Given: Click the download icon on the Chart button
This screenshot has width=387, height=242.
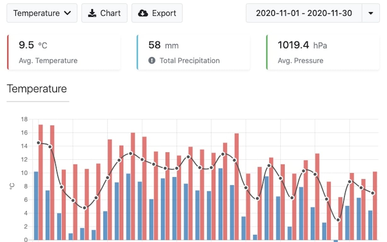Looking at the screenshot, I should click(x=92, y=13).
